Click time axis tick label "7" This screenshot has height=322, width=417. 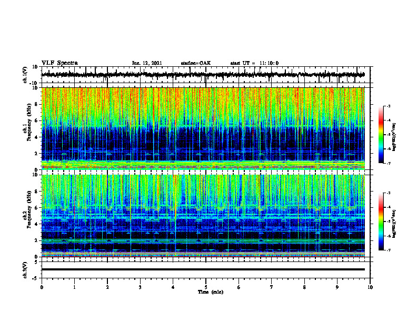(272, 287)
